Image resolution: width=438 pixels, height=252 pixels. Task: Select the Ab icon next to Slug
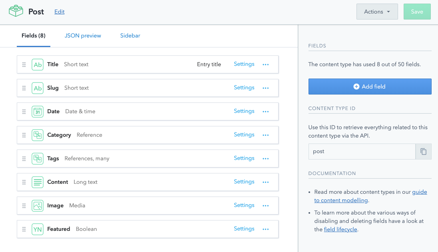coord(38,88)
